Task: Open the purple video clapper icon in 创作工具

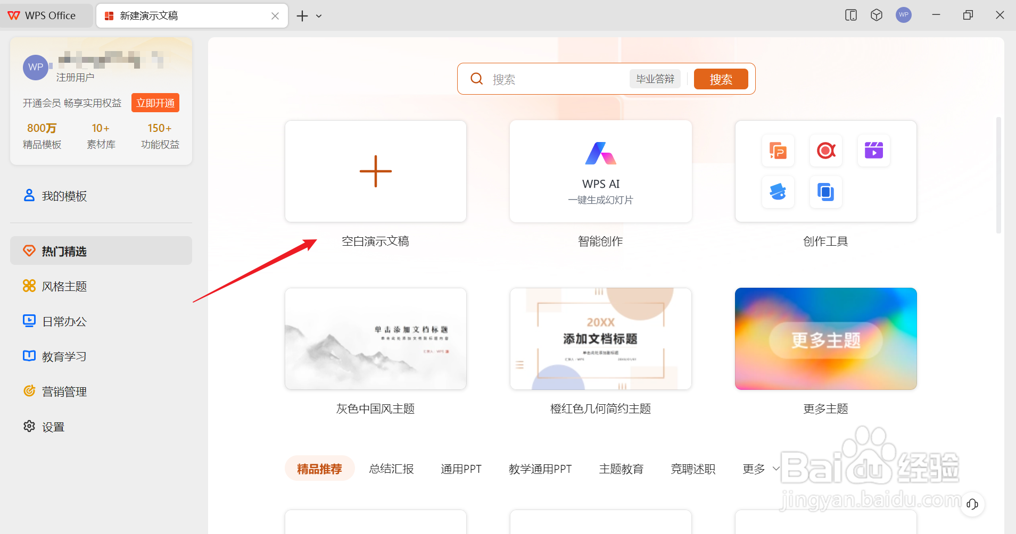Action: (x=874, y=151)
